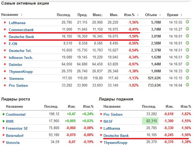The height and width of the screenshot is (146, 193).
Task: Open the Infineon Tech. stock link
Action: (x=21, y=58)
